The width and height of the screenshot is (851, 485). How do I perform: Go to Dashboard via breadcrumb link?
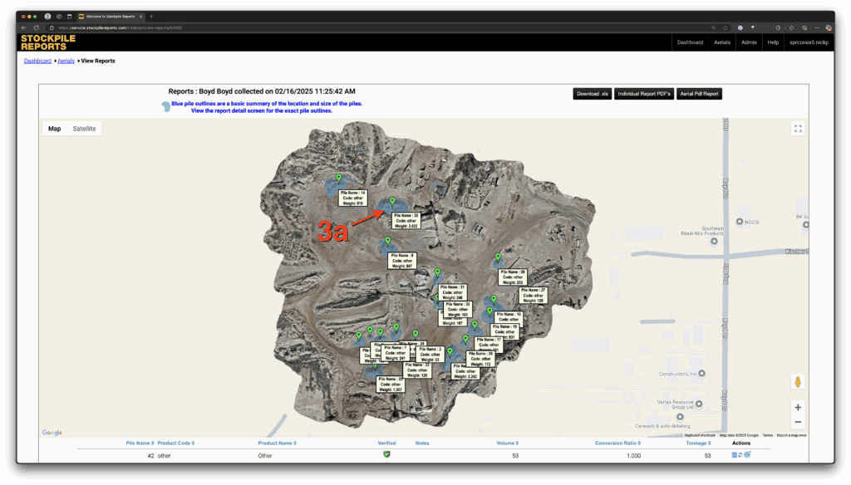pos(37,61)
